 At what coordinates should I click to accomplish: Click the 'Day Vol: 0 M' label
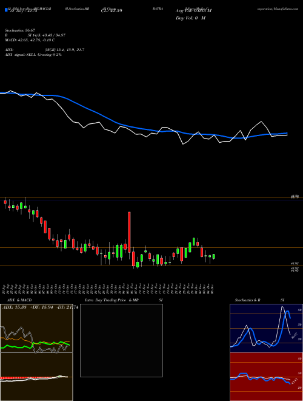[x=190, y=18]
